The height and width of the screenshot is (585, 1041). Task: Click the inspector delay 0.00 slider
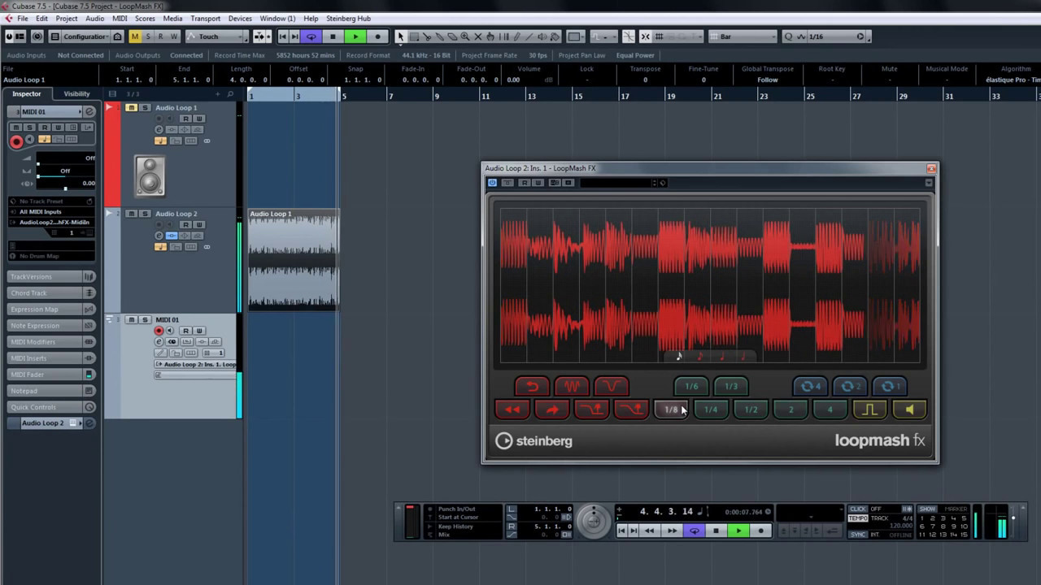(66, 184)
